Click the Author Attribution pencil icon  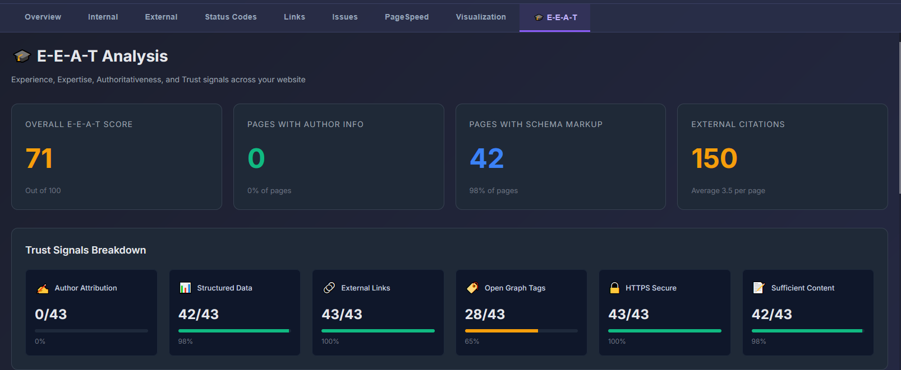point(43,288)
